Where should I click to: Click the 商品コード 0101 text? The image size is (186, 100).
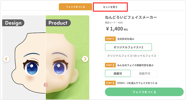click(x=114, y=23)
